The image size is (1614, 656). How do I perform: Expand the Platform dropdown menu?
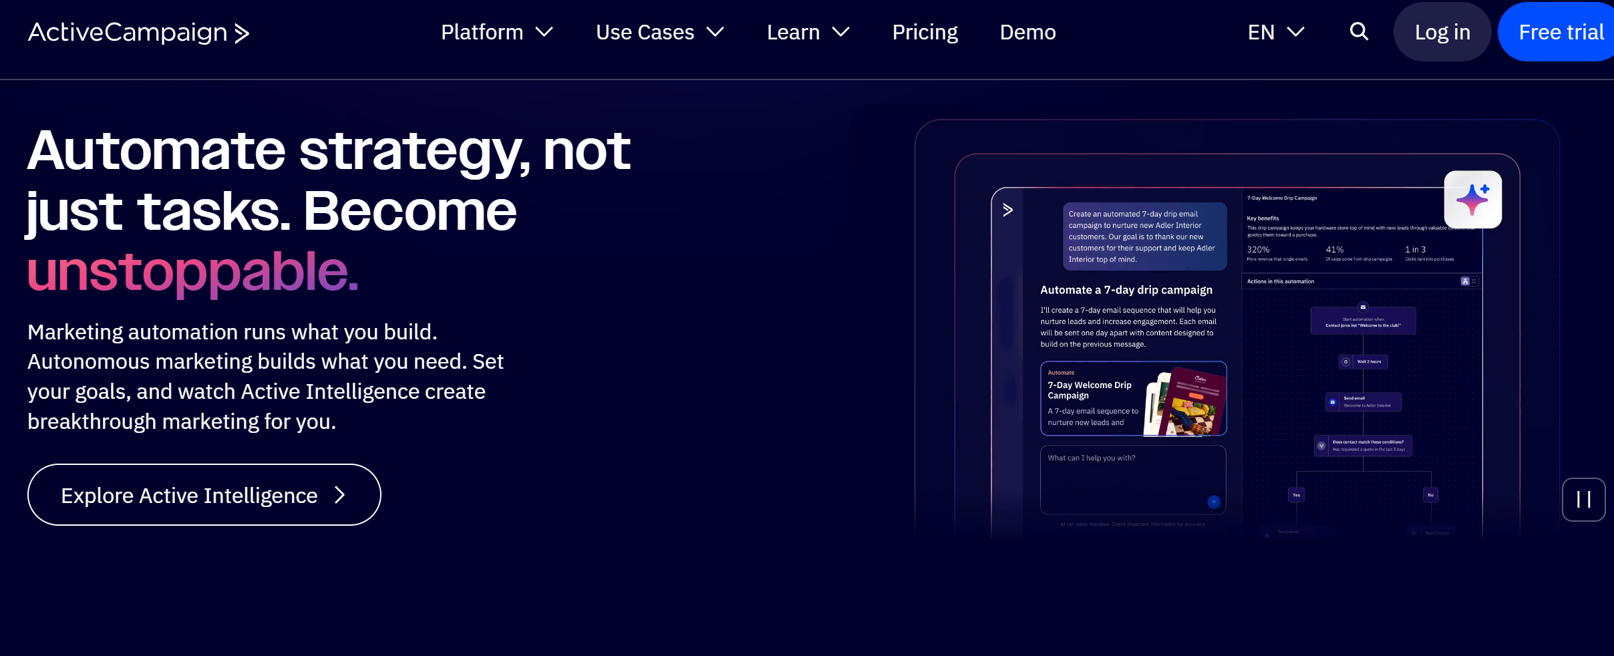tap(496, 32)
